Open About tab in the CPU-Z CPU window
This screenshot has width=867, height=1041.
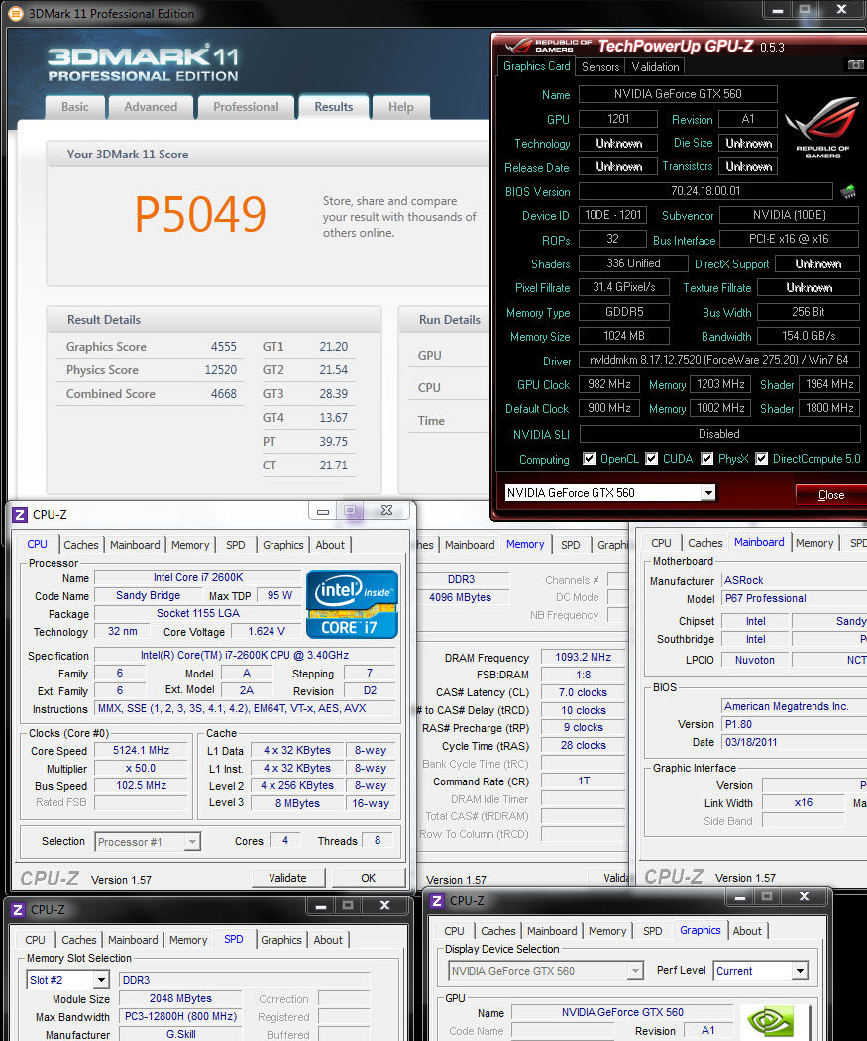(330, 545)
